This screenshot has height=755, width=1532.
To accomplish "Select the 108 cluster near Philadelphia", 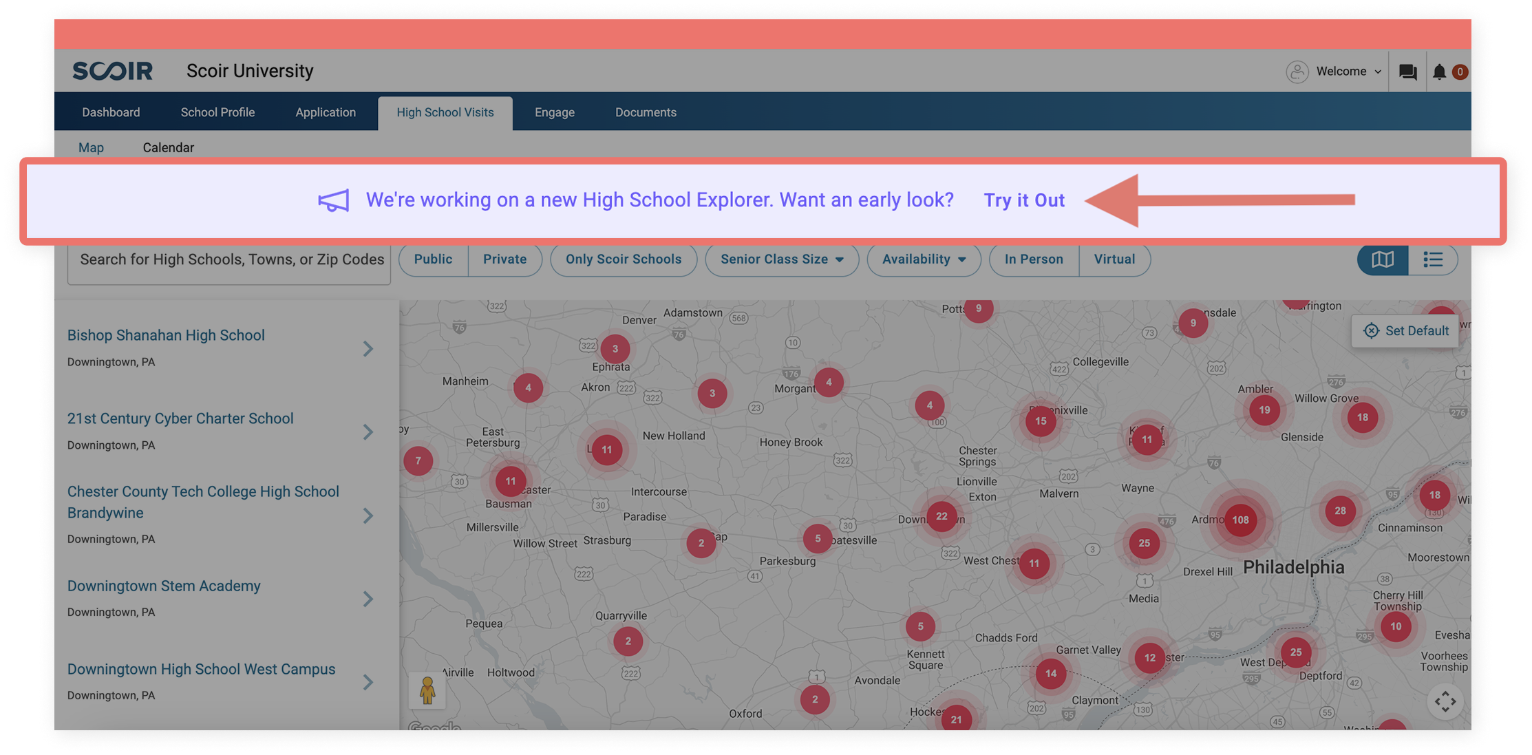I will point(1240,520).
